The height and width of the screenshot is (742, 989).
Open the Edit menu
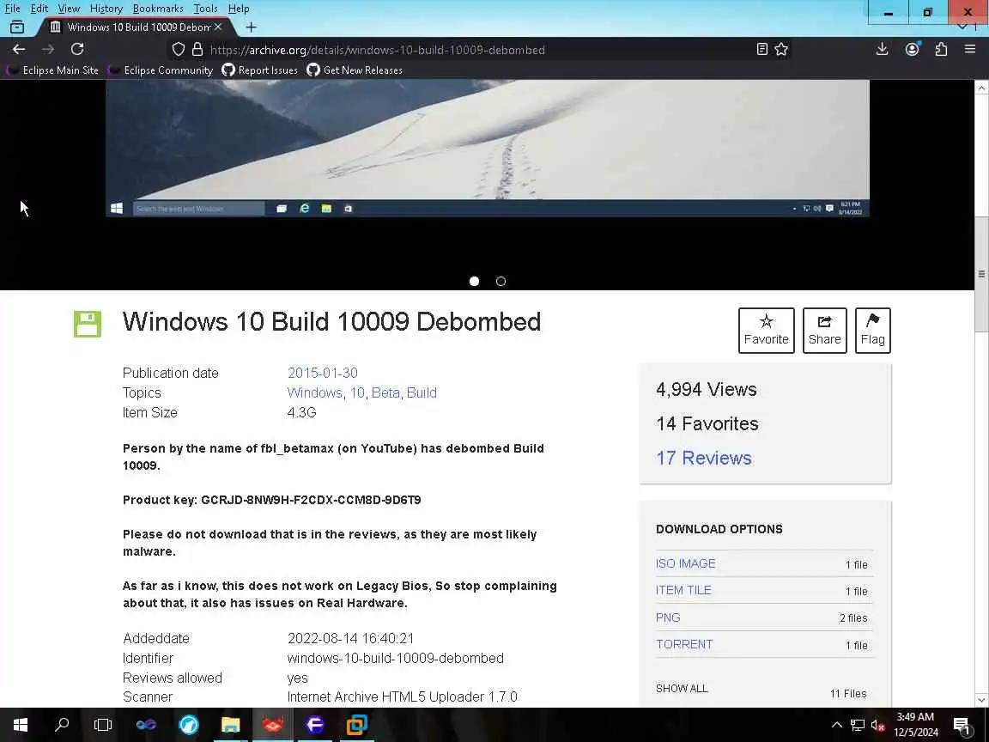click(39, 9)
